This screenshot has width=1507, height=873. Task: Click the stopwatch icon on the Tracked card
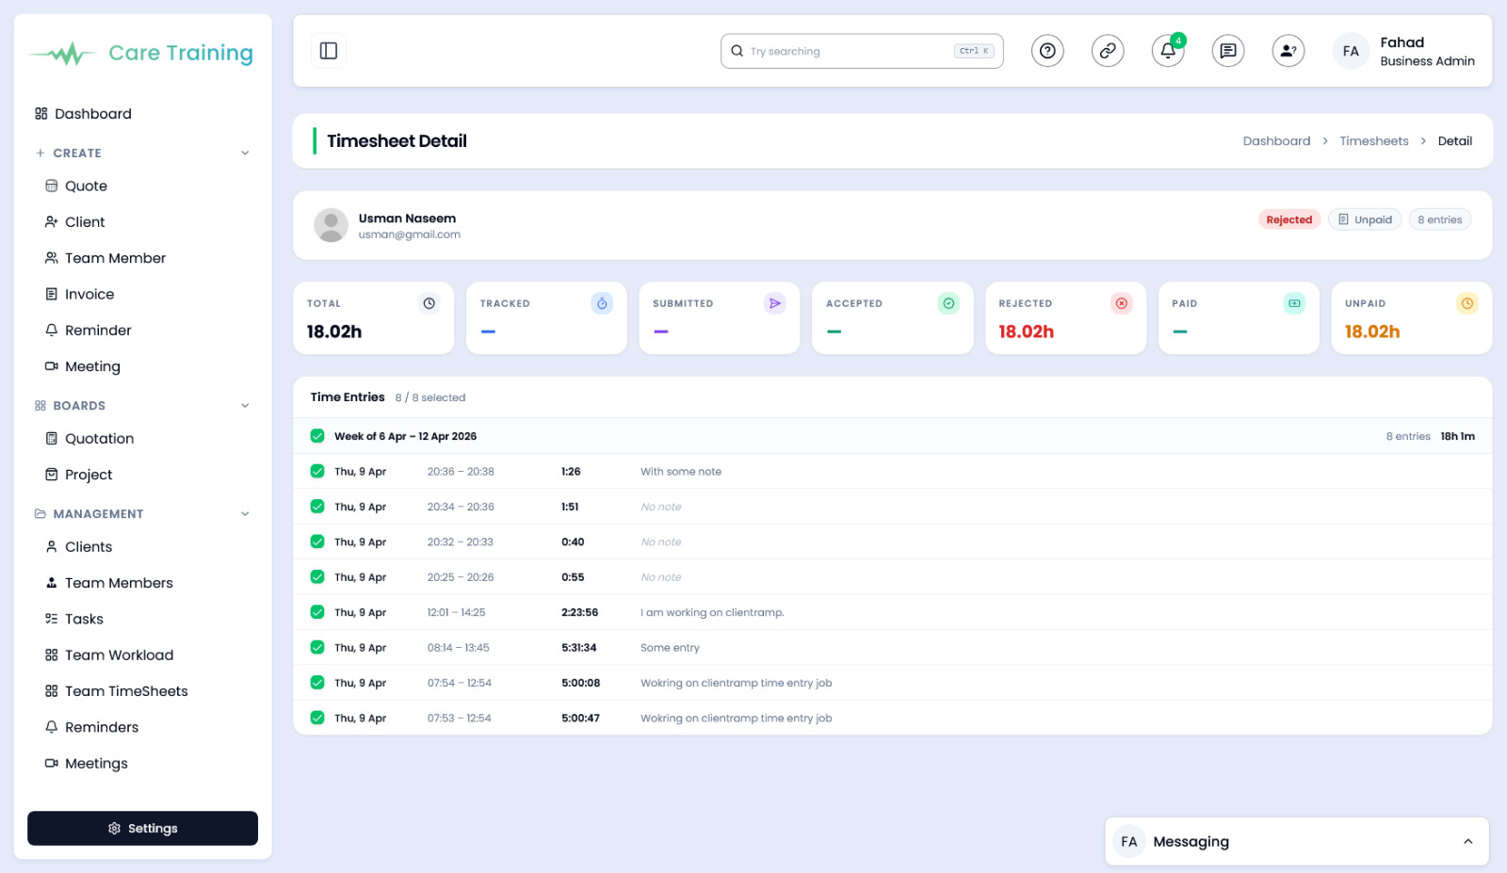[601, 303]
